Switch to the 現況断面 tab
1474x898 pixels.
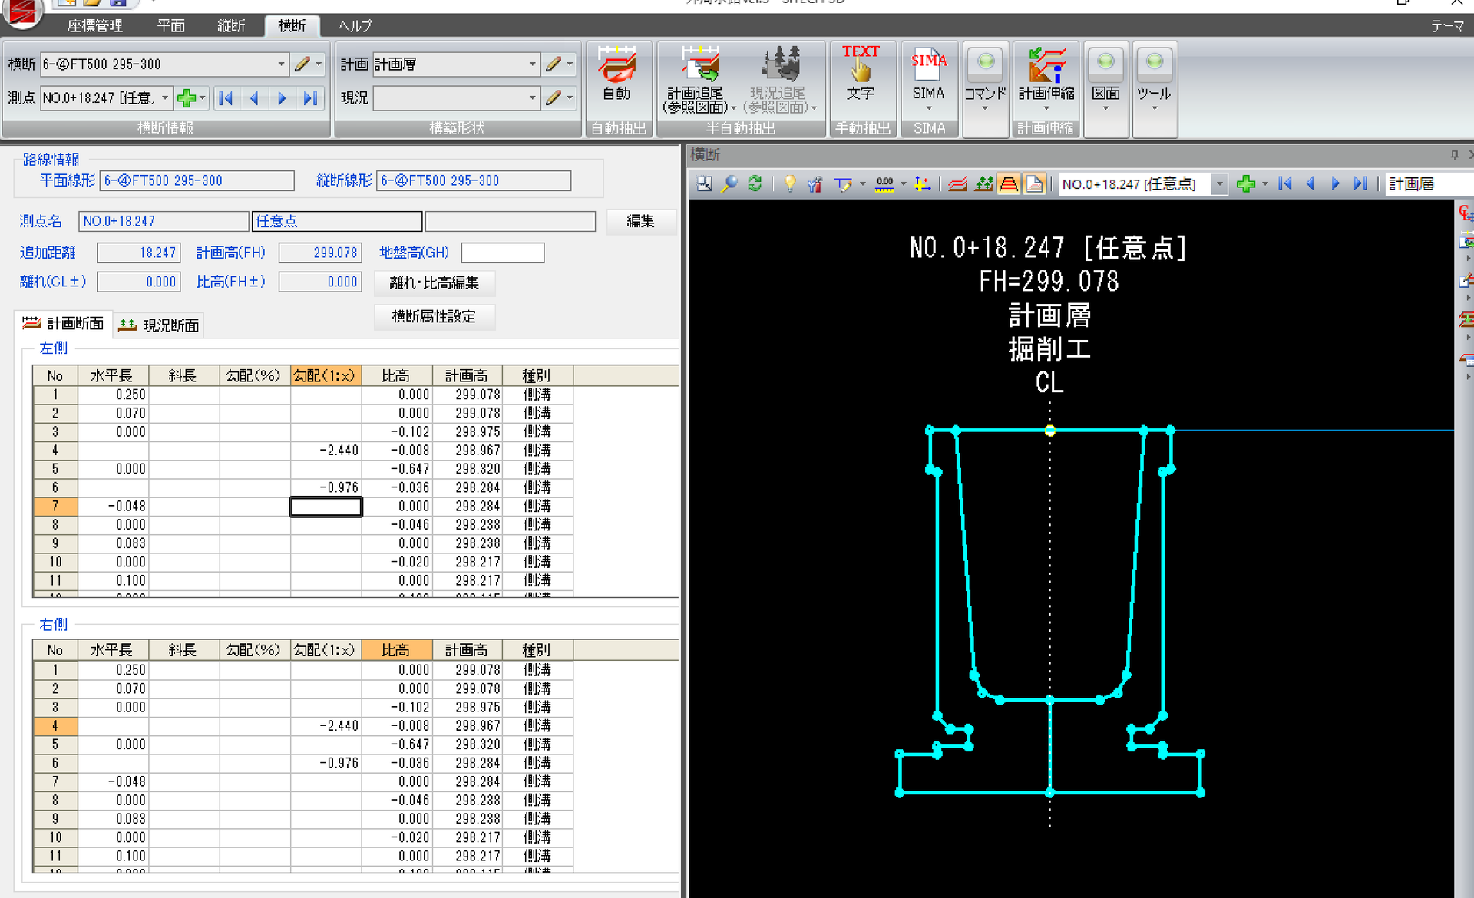pyautogui.click(x=160, y=325)
